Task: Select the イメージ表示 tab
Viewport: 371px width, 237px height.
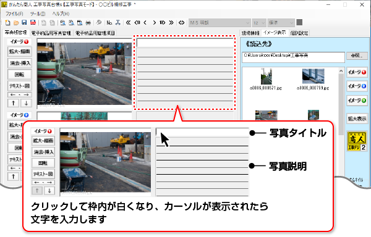Action: pyautogui.click(x=275, y=33)
